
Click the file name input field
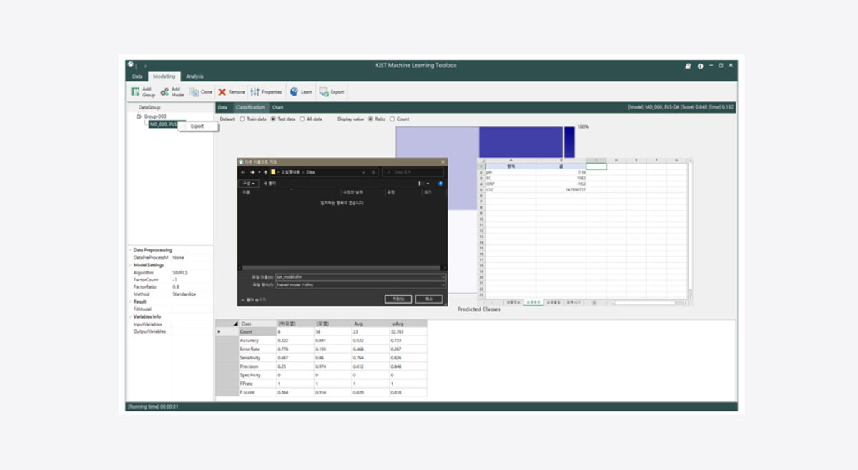pyautogui.click(x=357, y=276)
